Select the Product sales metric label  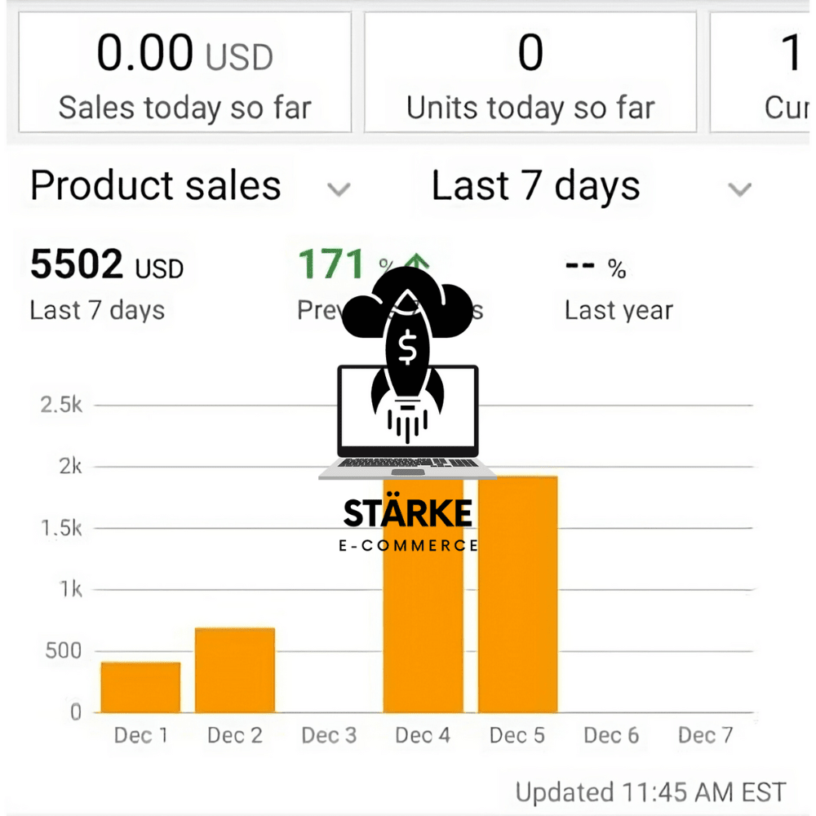[x=156, y=186]
